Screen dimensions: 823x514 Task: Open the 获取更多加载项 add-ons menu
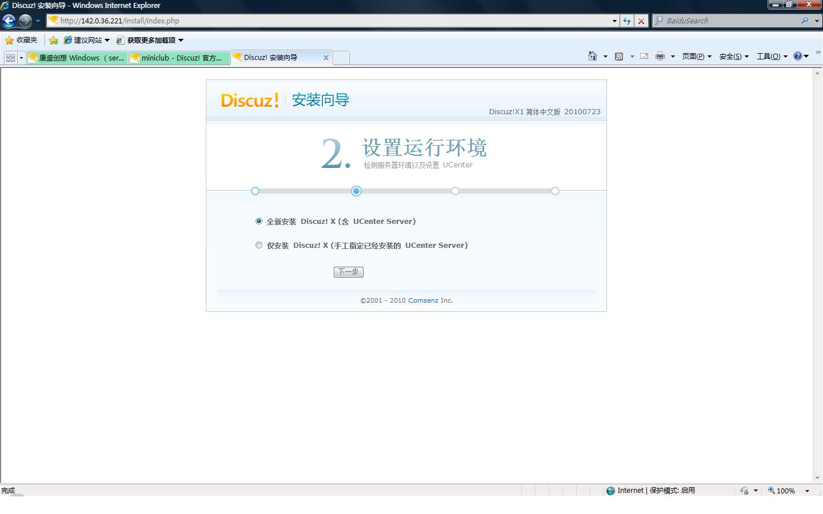(x=150, y=40)
